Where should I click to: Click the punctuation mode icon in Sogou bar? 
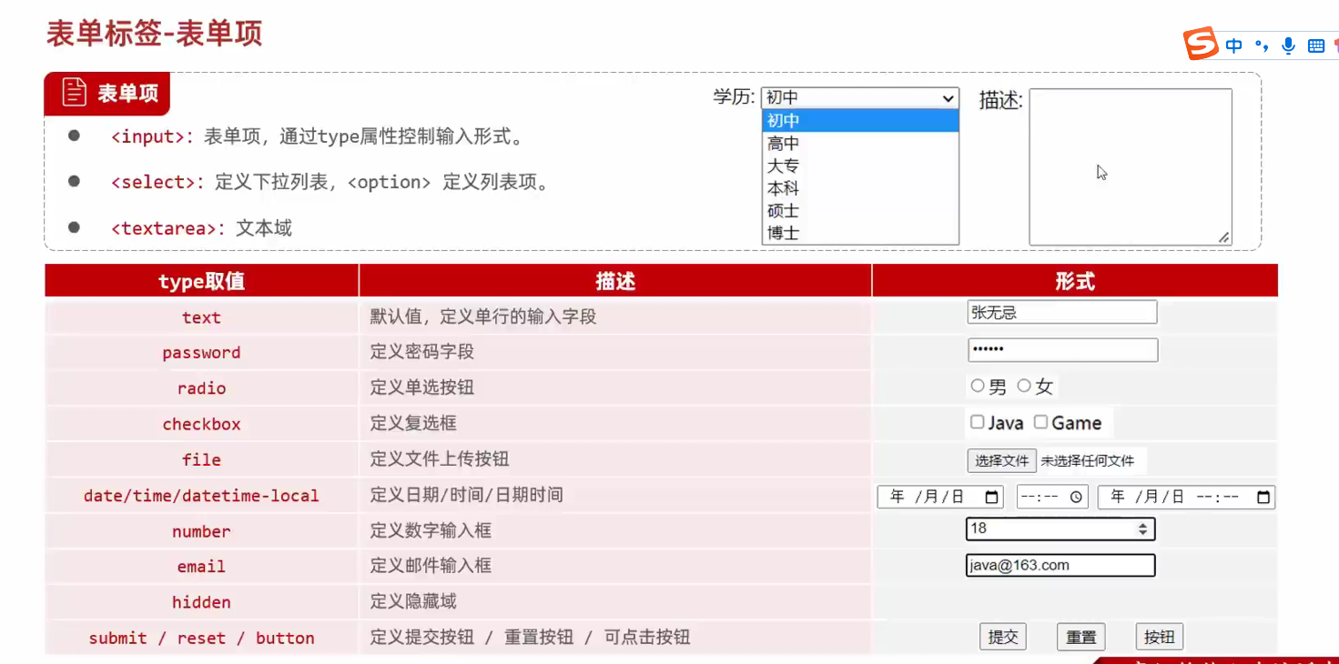(1262, 45)
